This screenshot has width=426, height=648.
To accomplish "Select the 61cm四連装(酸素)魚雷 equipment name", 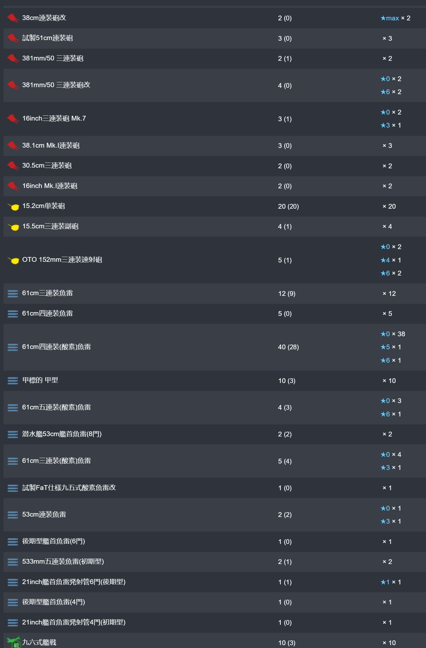I will pos(57,347).
